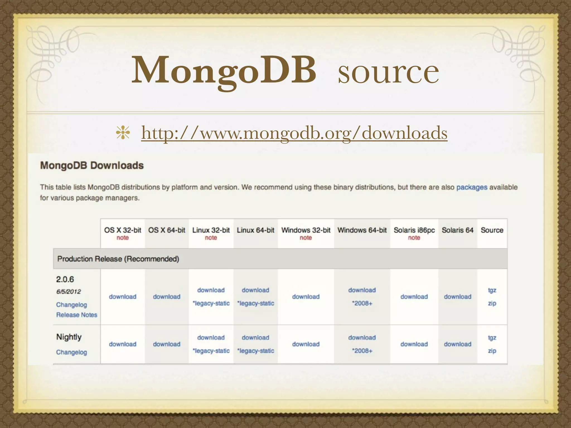Viewport: 571px width, 428px height.
Task: Download Nightly for Solaris 64
Action: point(458,344)
